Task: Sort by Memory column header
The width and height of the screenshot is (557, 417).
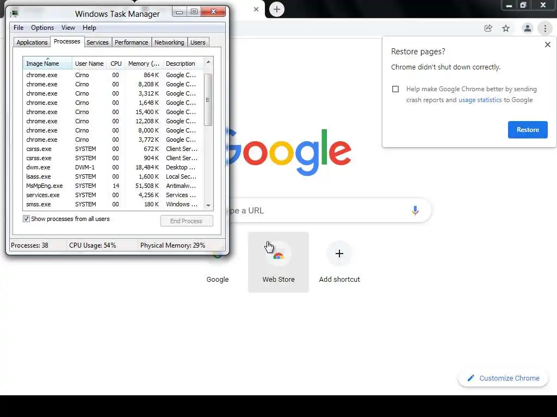Action: pos(144,64)
